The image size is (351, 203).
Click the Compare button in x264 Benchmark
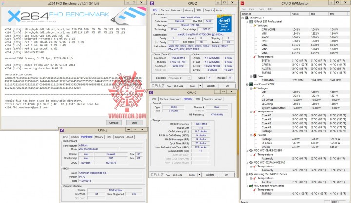(x=114, y=123)
